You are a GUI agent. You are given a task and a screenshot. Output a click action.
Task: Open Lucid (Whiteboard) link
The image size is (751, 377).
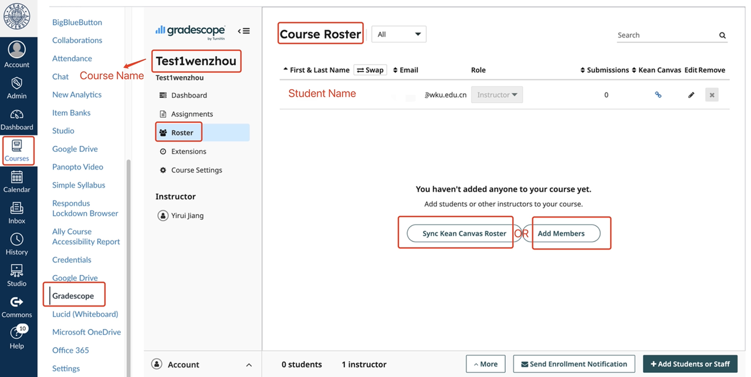click(85, 314)
